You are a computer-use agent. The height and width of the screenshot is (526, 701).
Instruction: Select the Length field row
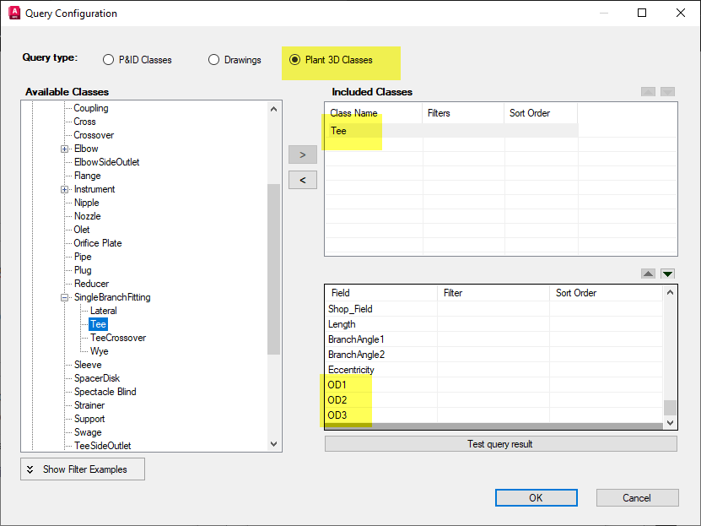tap(493, 324)
